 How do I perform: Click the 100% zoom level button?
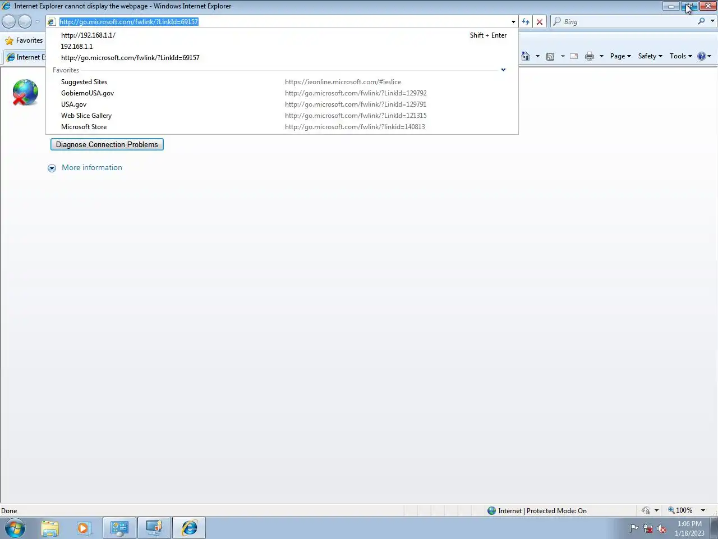point(680,510)
